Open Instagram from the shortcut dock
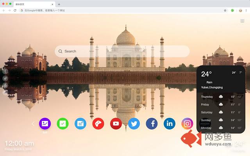This screenshot has width=250, height=156. tap(187, 124)
